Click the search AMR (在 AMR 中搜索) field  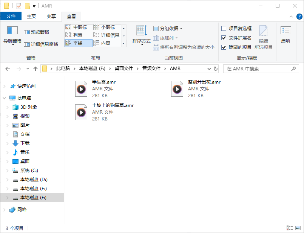(x=261, y=69)
